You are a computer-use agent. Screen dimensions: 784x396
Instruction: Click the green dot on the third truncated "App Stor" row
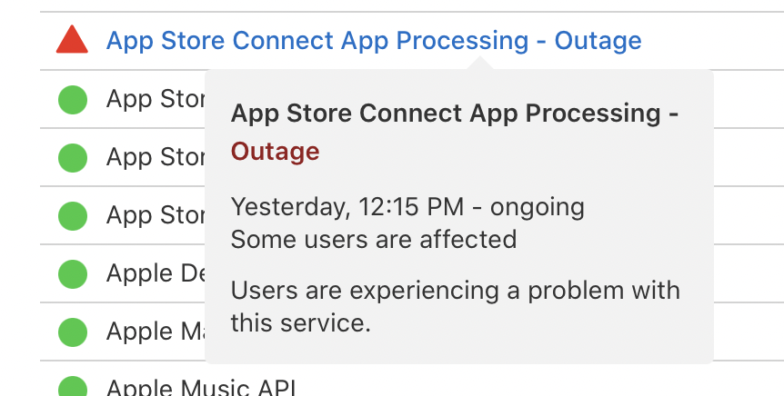73,215
